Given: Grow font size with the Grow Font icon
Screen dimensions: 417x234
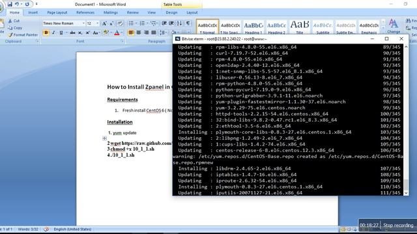Looking at the screenshot, I should [x=104, y=23].
